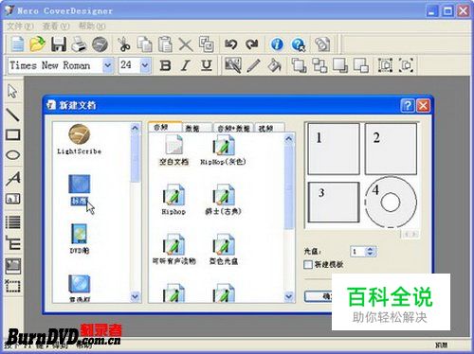Click the document type list scroll-up arrow
The image size is (474, 354).
(135, 128)
